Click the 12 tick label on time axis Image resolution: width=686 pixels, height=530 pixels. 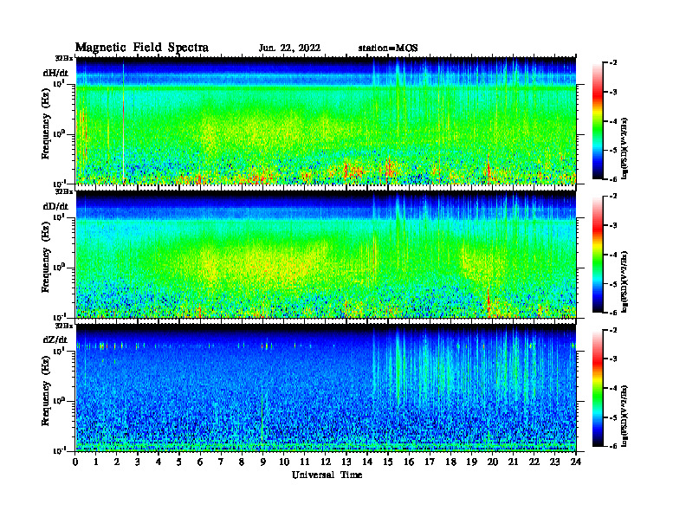[x=326, y=462]
